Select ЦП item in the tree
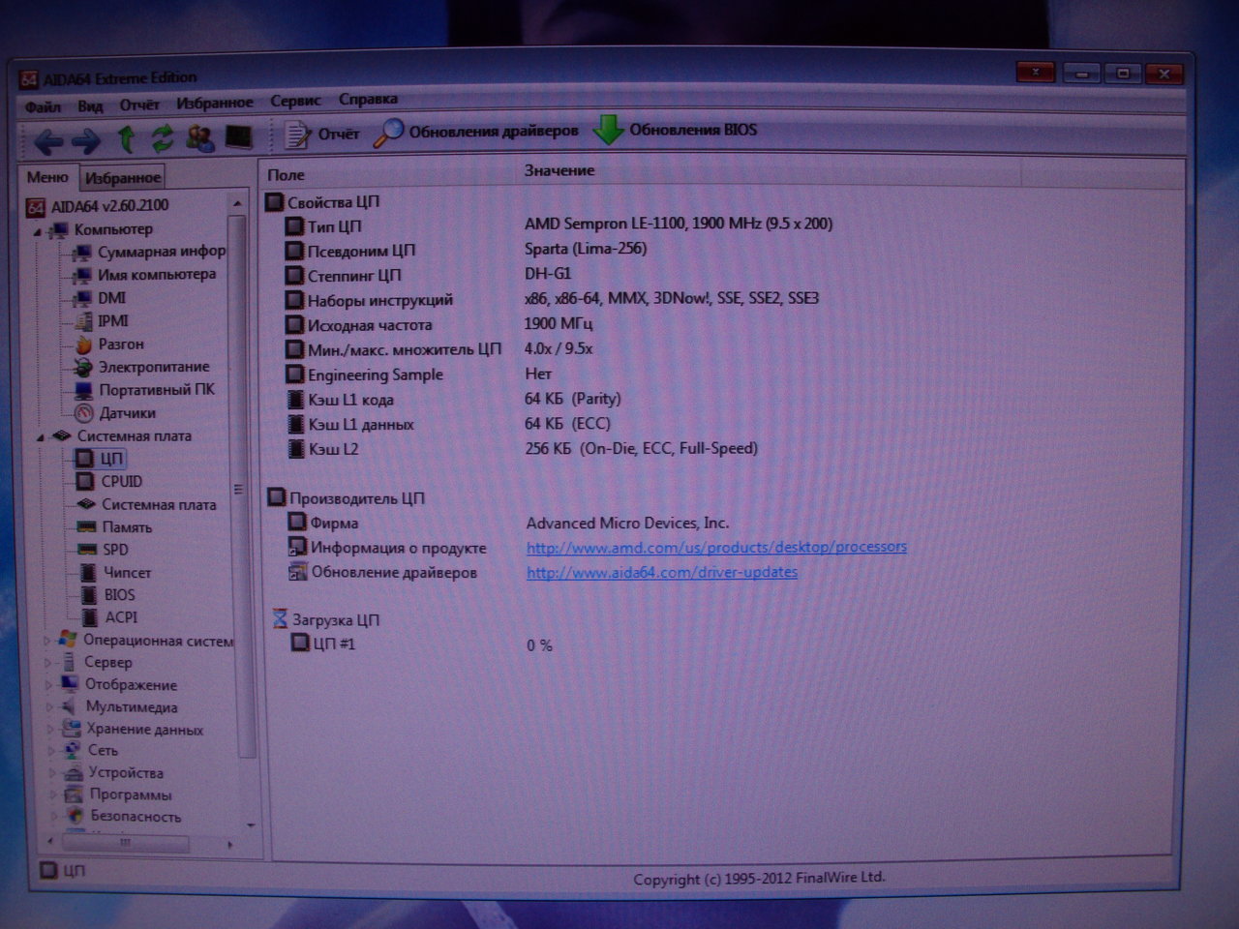 tap(100, 459)
